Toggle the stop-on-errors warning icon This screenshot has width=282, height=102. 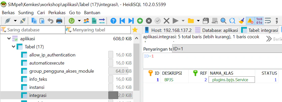pyautogui.click(x=250, y=21)
